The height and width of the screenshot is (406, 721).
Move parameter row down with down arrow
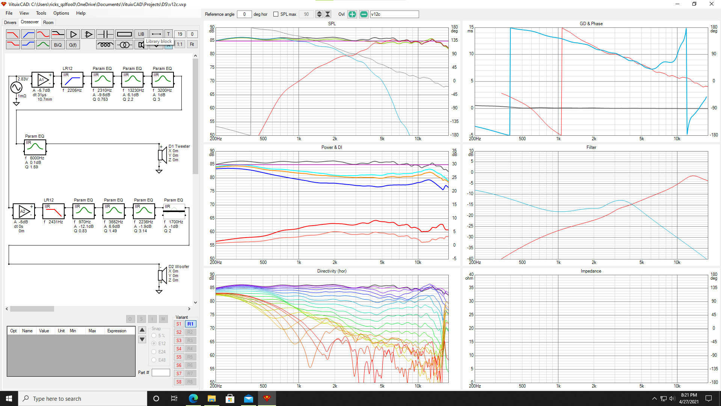pos(142,339)
